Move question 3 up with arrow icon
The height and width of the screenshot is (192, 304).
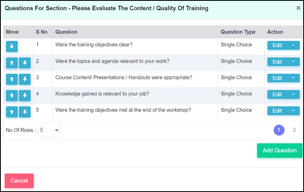pyautogui.click(x=12, y=79)
